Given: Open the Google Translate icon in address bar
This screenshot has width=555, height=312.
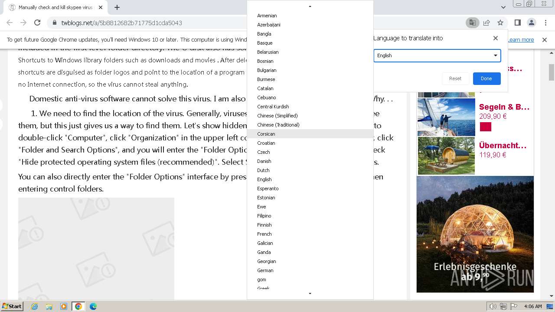Looking at the screenshot, I should pos(472,23).
